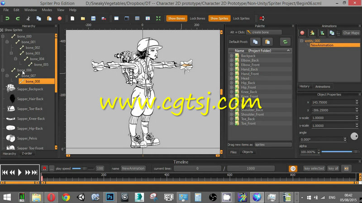Switch to the Objects tab in palette
The image size is (362, 203).
(x=248, y=152)
